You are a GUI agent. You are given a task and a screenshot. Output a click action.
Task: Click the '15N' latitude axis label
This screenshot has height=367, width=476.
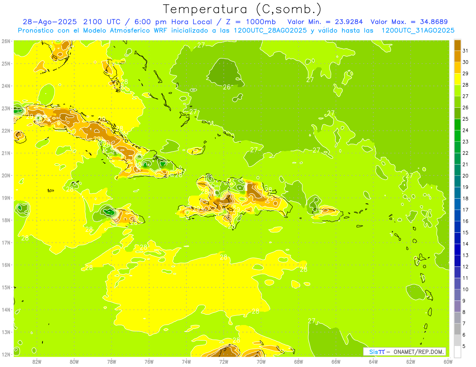coord(6,287)
